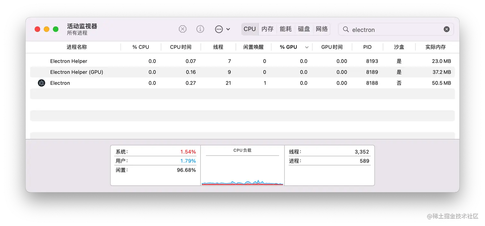
Task: Sort by CPU时间 column header
Action: (x=181, y=47)
